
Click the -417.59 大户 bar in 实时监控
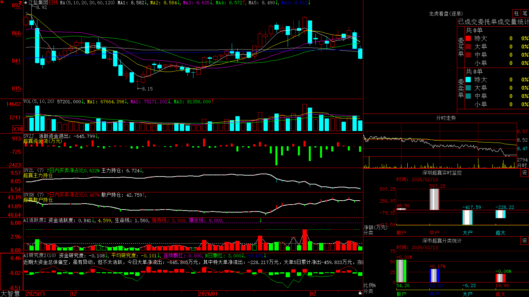pos(468,217)
